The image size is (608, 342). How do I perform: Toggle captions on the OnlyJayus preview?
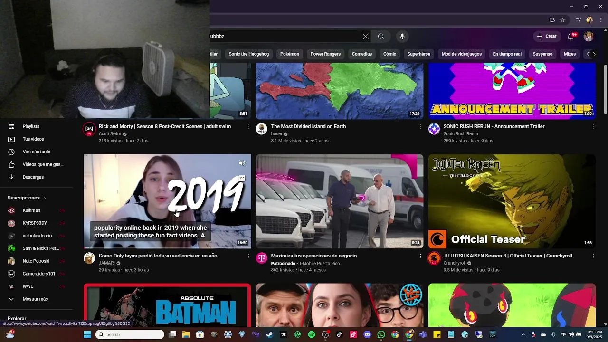pyautogui.click(x=242, y=178)
